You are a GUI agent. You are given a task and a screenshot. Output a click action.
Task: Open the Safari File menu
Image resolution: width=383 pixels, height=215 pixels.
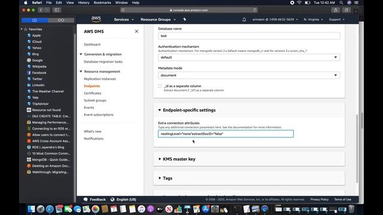click(x=49, y=2)
